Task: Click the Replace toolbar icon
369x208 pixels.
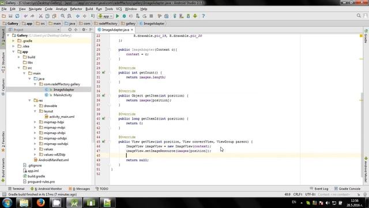Action: (69, 16)
